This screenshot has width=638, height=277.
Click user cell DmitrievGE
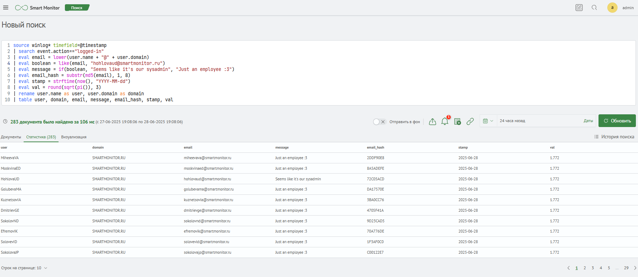(x=10, y=210)
